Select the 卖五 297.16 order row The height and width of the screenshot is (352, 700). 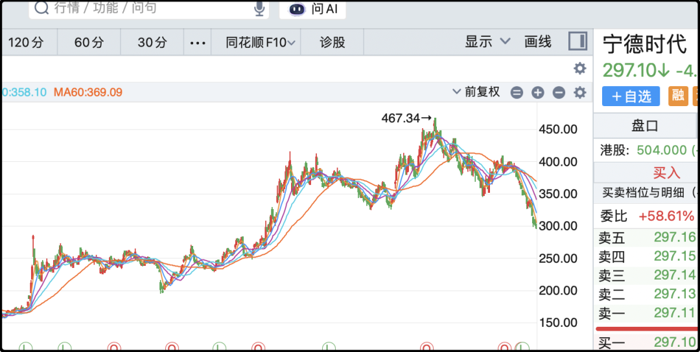coord(647,238)
